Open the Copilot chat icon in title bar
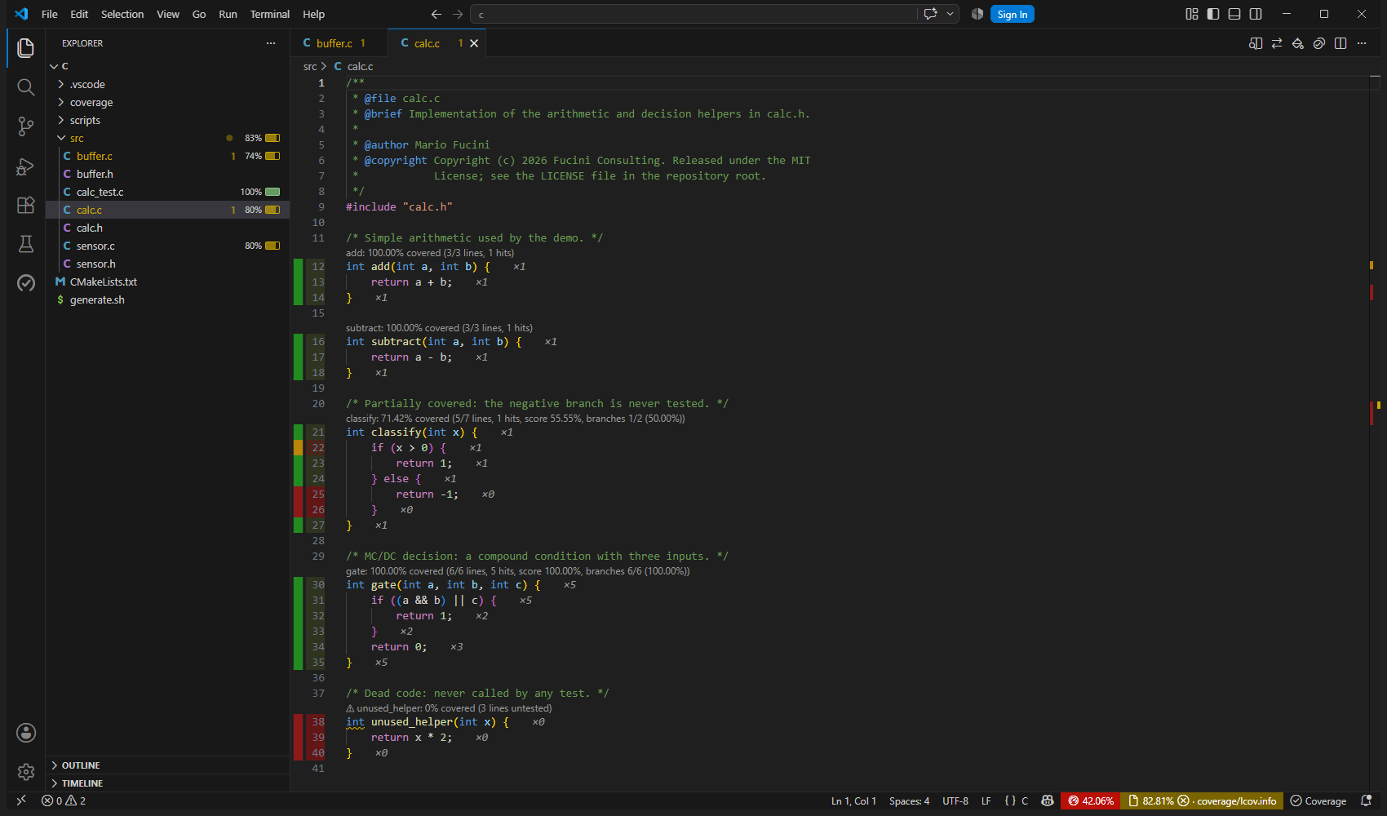The height and width of the screenshot is (816, 1387). point(930,14)
